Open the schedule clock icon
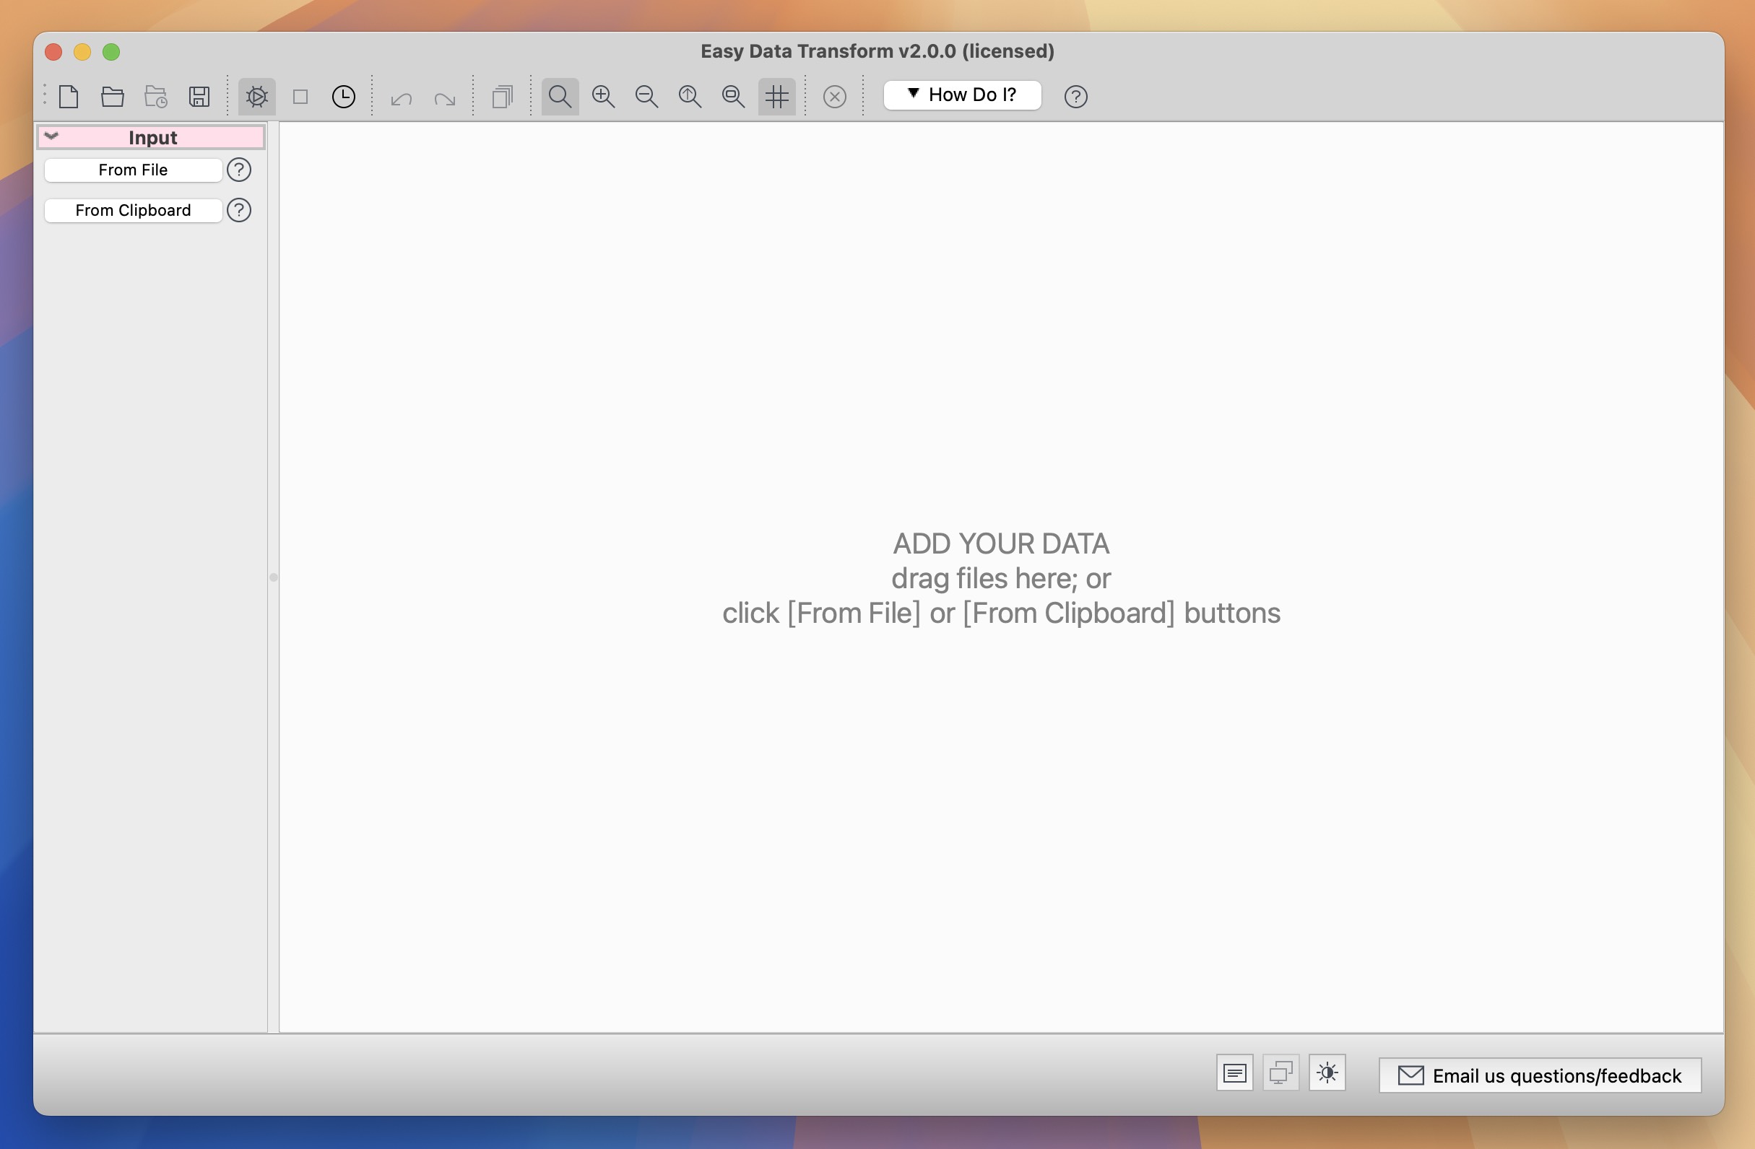This screenshot has height=1149, width=1755. [x=344, y=97]
